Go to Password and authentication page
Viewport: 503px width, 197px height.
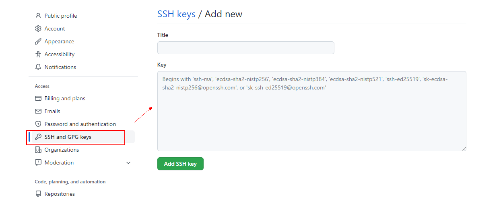point(80,124)
